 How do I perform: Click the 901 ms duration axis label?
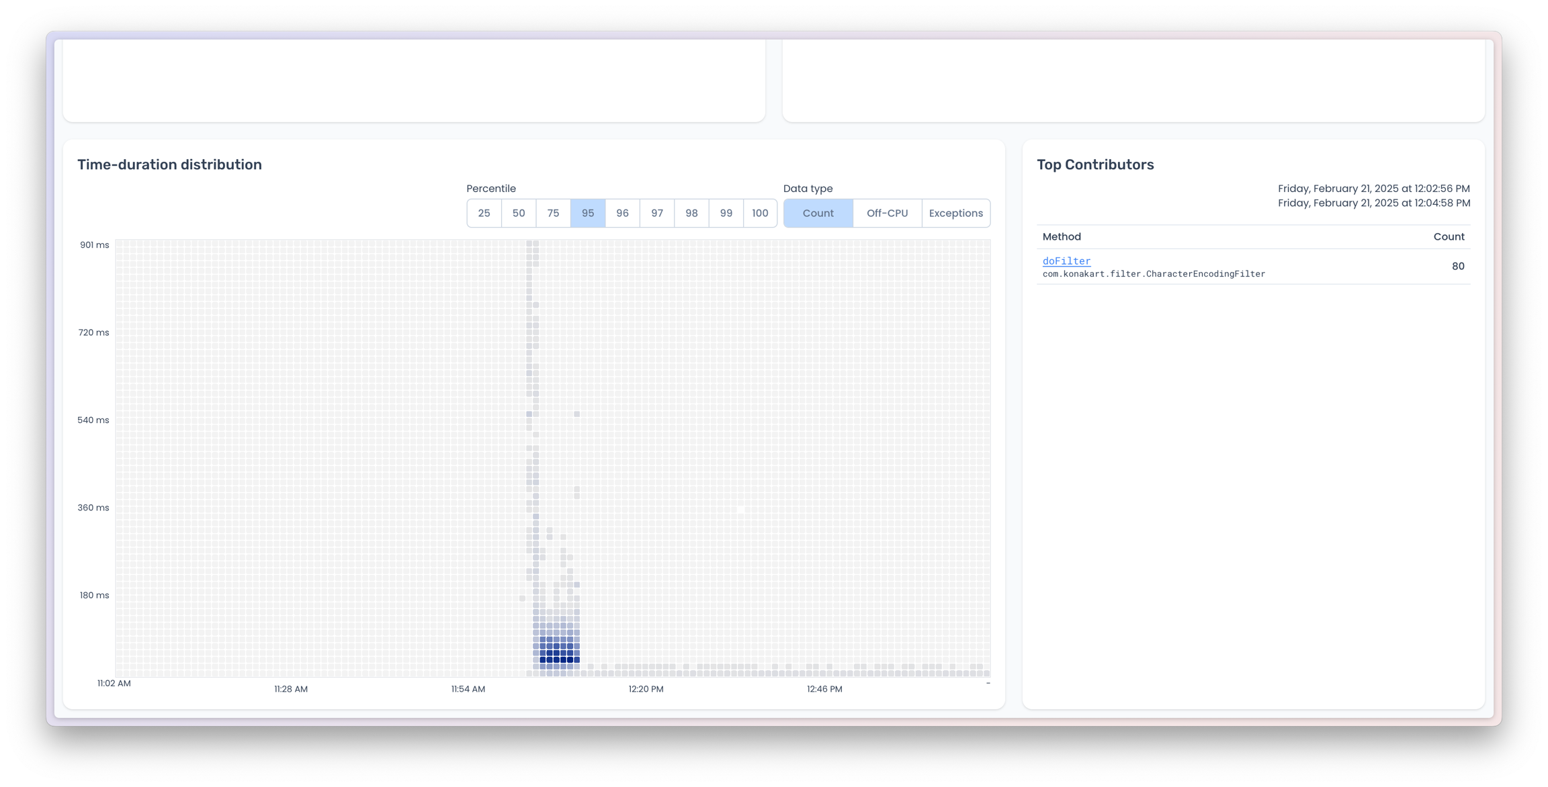point(94,245)
